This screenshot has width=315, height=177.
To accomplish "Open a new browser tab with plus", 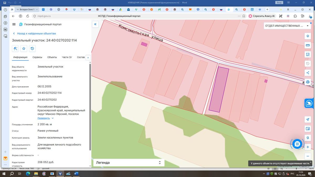I will (x=267, y=9).
